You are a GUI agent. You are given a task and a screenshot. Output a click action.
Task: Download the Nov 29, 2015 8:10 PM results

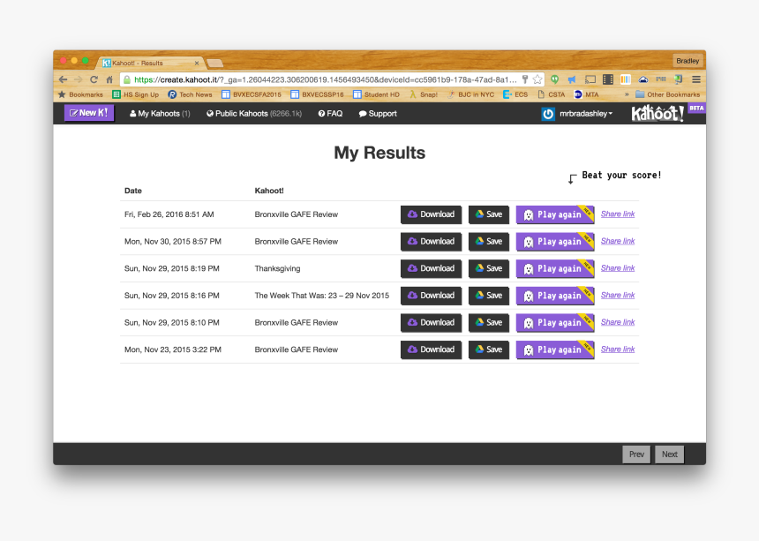(x=431, y=323)
